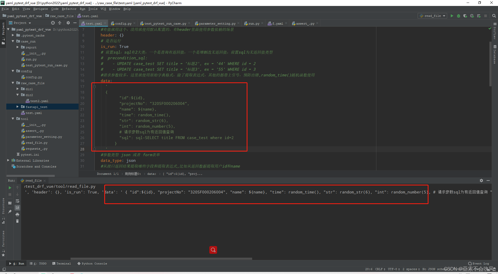The width and height of the screenshot is (498, 274).
Task: Open the concurrency diagram run icon
Action: pos(479,16)
